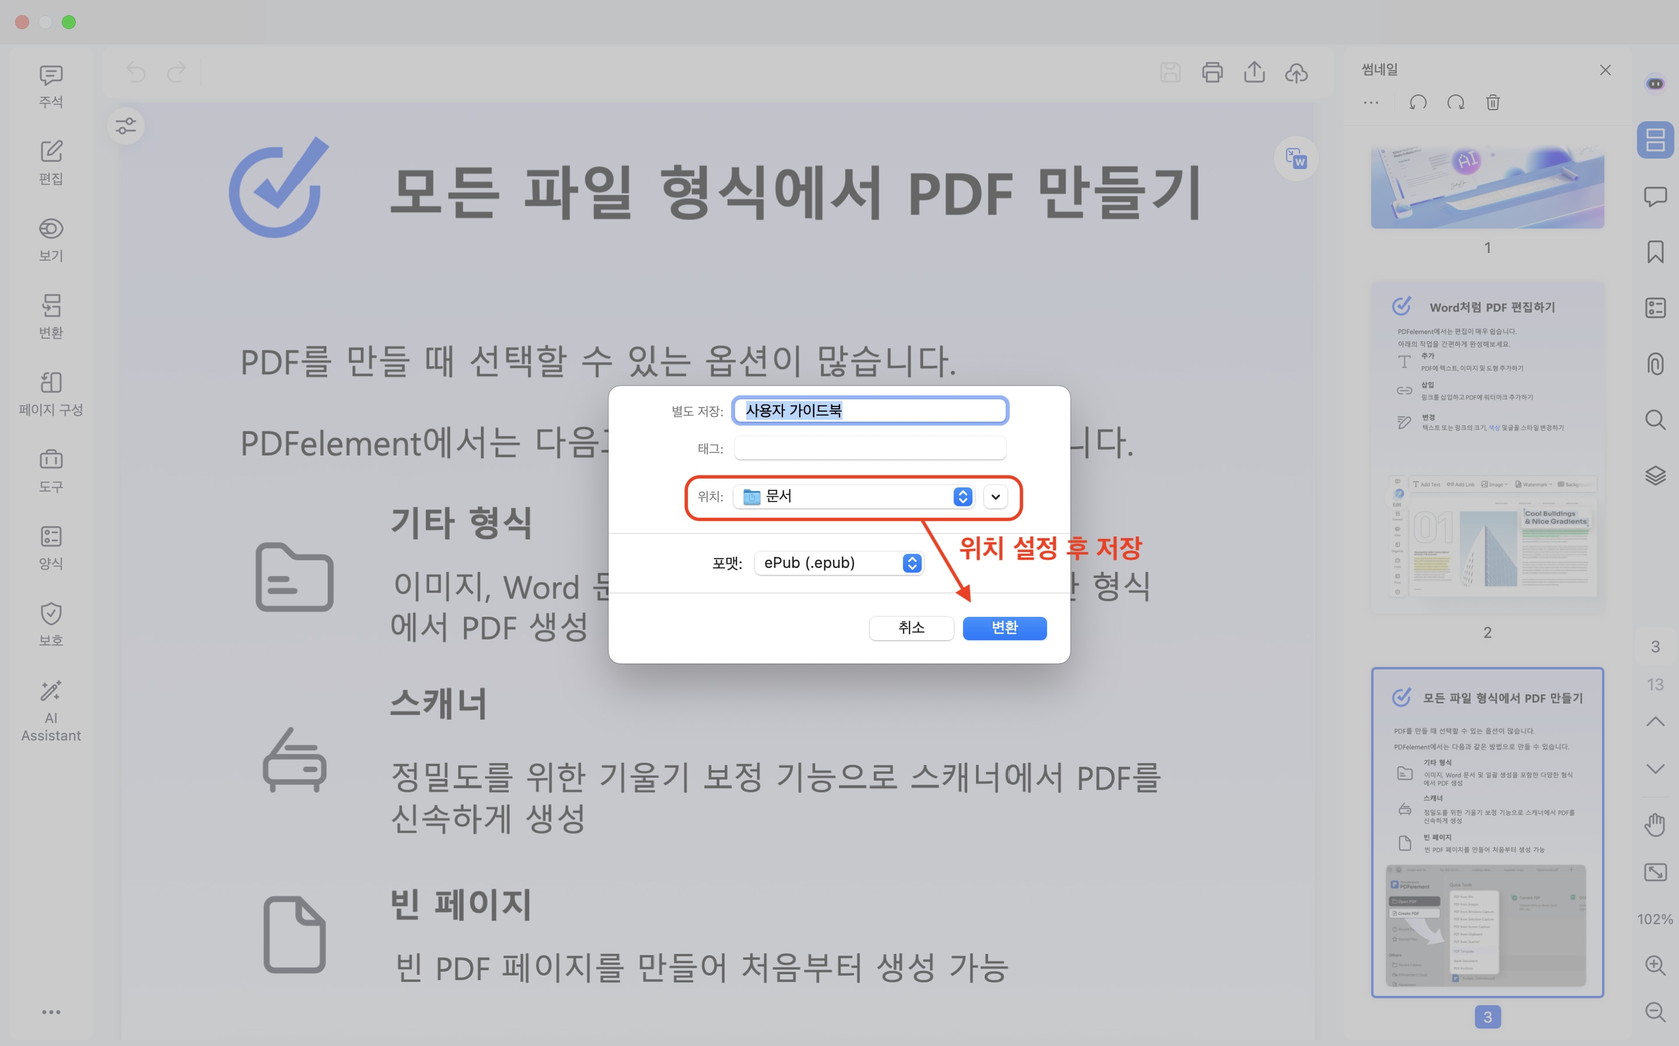Delete page with trash icon in thumbnails
The height and width of the screenshot is (1046, 1679).
pyautogui.click(x=1492, y=103)
